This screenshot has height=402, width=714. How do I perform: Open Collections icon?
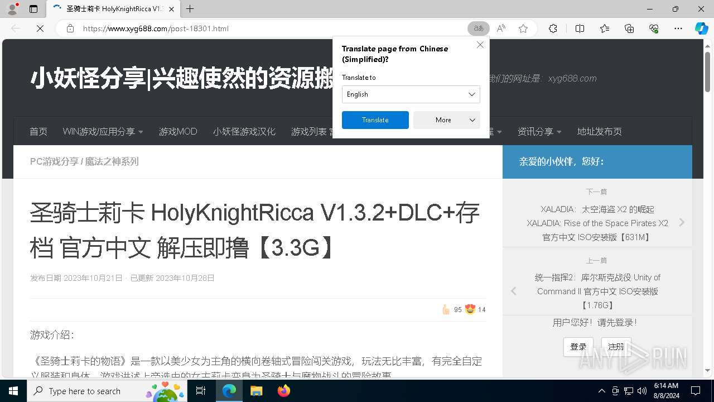pos(629,28)
